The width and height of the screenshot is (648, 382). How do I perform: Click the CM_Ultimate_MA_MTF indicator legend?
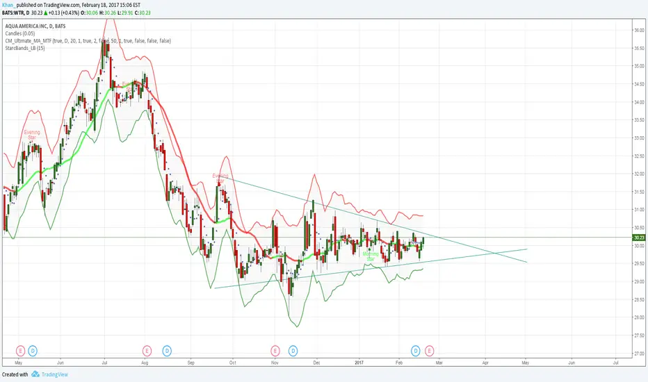88,41
